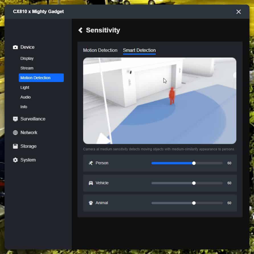The image size is (254, 254).
Task: Open the Audio settings page
Action: click(26, 97)
